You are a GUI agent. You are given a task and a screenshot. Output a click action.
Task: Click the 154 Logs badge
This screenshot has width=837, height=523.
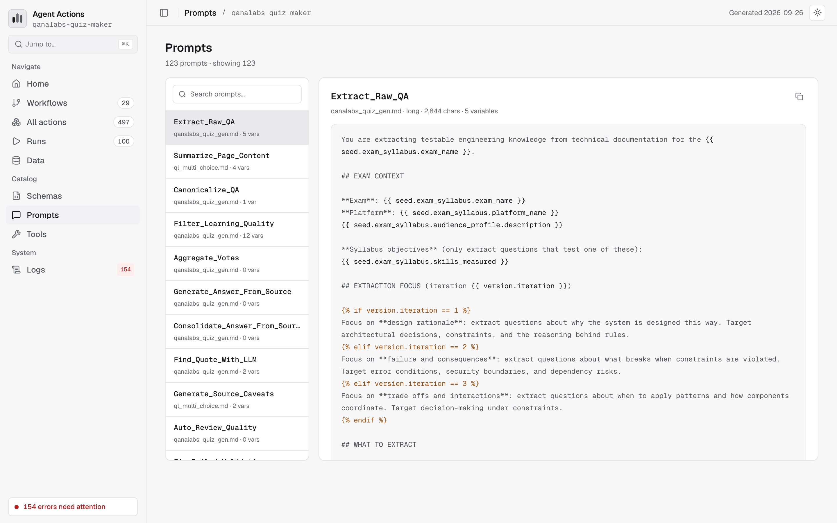[x=125, y=269]
